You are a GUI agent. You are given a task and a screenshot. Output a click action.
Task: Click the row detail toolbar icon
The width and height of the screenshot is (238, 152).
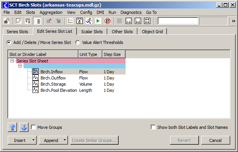point(37,21)
